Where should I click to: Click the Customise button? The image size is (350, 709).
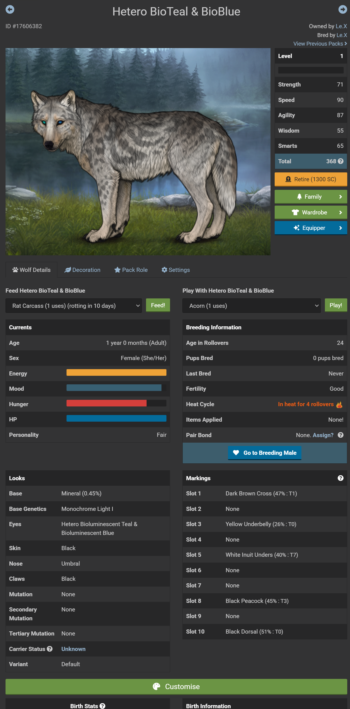(x=176, y=687)
